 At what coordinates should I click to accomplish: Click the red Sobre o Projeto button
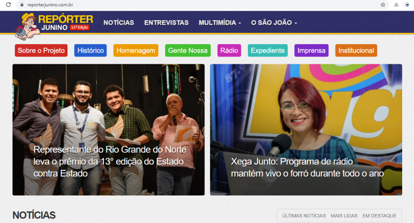[41, 51]
